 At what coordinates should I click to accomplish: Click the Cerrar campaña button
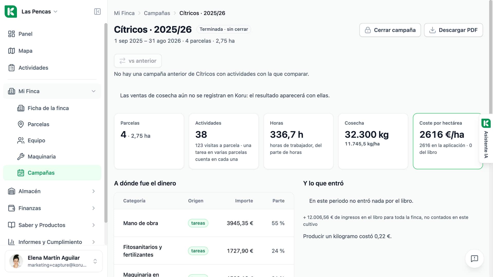(x=390, y=30)
